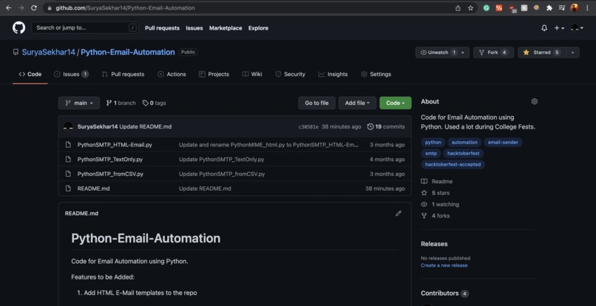Click the browser back arrow

pyautogui.click(x=8, y=7)
